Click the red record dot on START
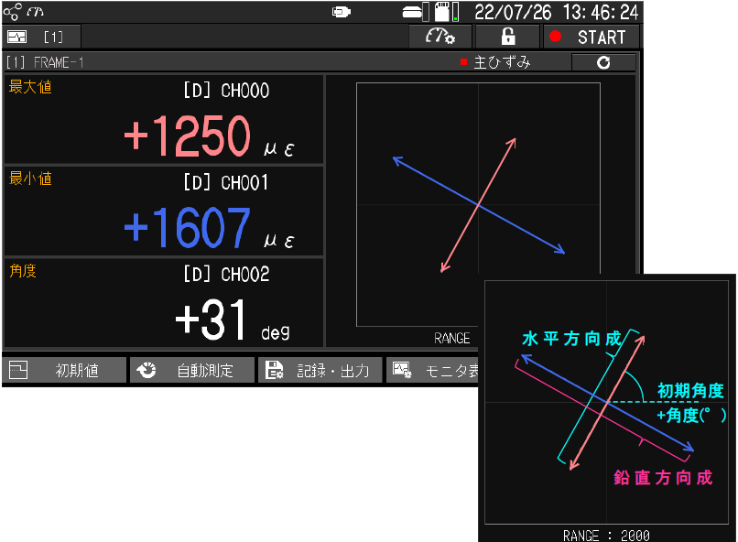Viewport: 738px width, 542px height. pyautogui.click(x=555, y=37)
